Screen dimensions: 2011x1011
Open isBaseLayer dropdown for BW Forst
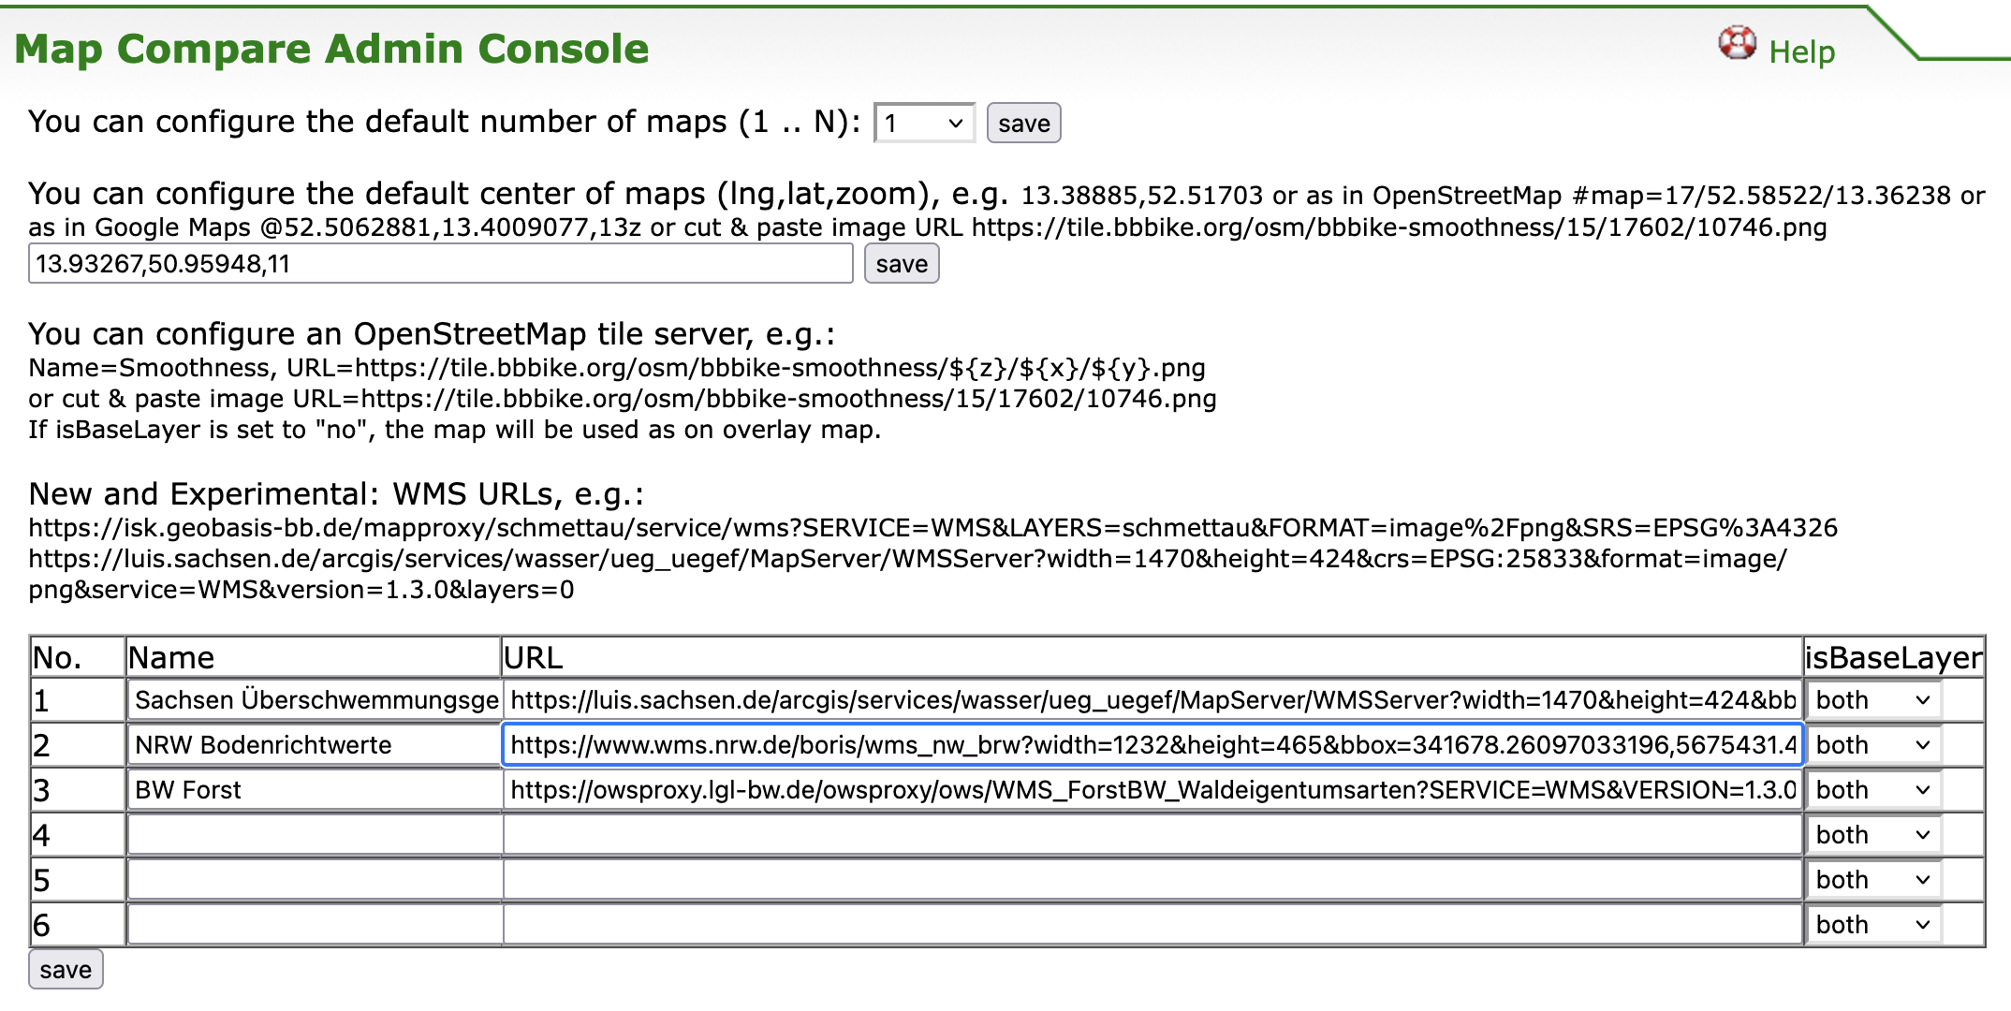(1872, 790)
